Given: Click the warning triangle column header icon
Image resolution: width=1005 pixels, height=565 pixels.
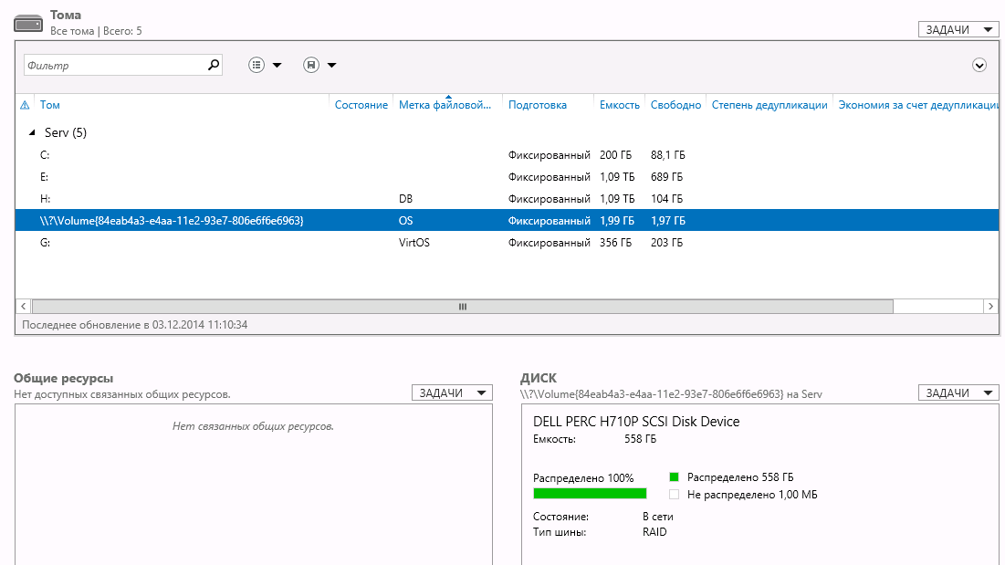Looking at the screenshot, I should click(25, 105).
